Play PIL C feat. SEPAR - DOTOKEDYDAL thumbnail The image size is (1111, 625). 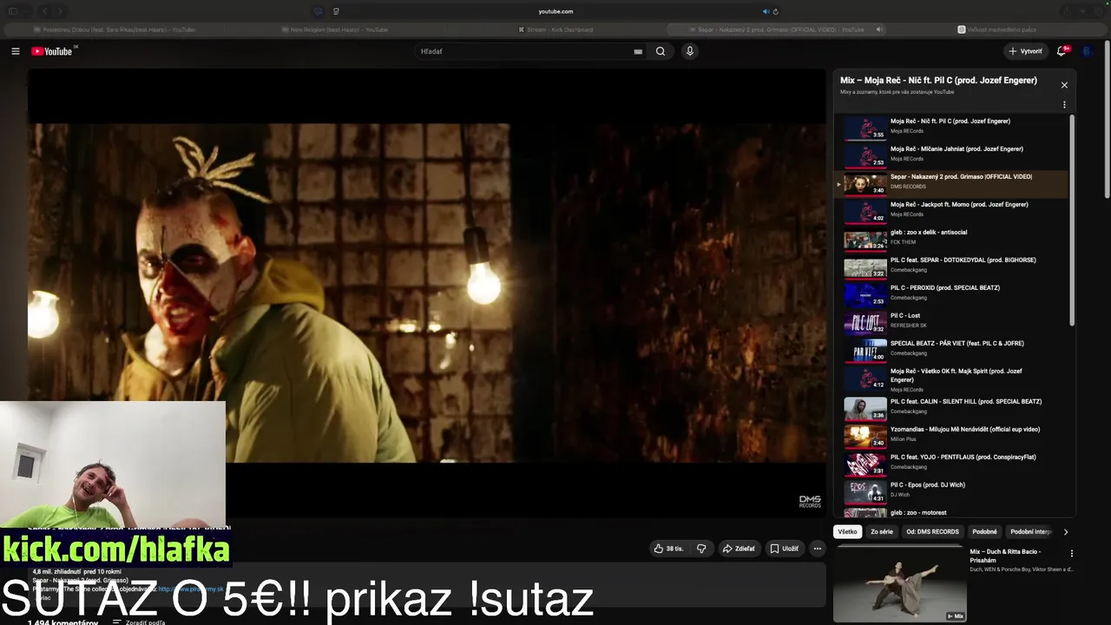[865, 267]
